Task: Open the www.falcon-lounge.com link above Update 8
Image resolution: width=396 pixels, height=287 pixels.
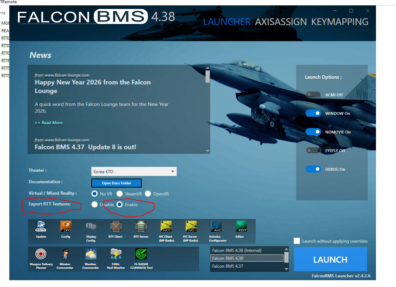Action: click(67, 140)
